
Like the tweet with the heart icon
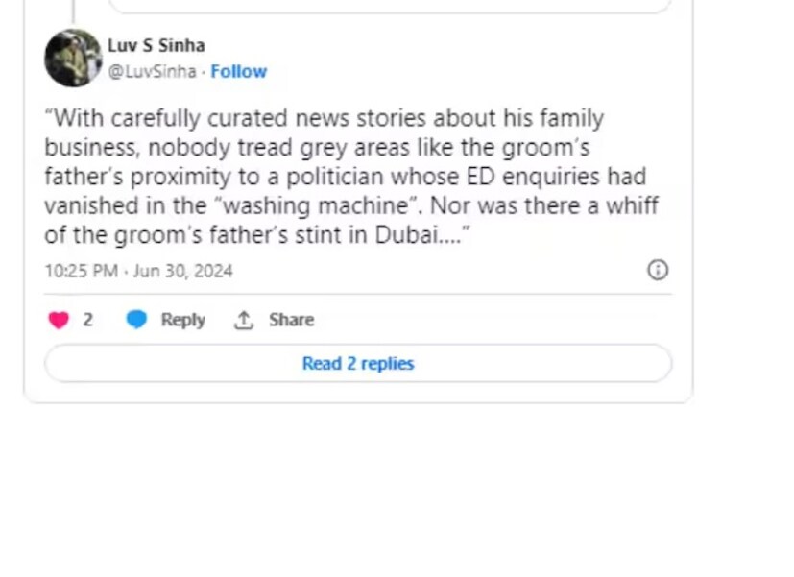[59, 321]
